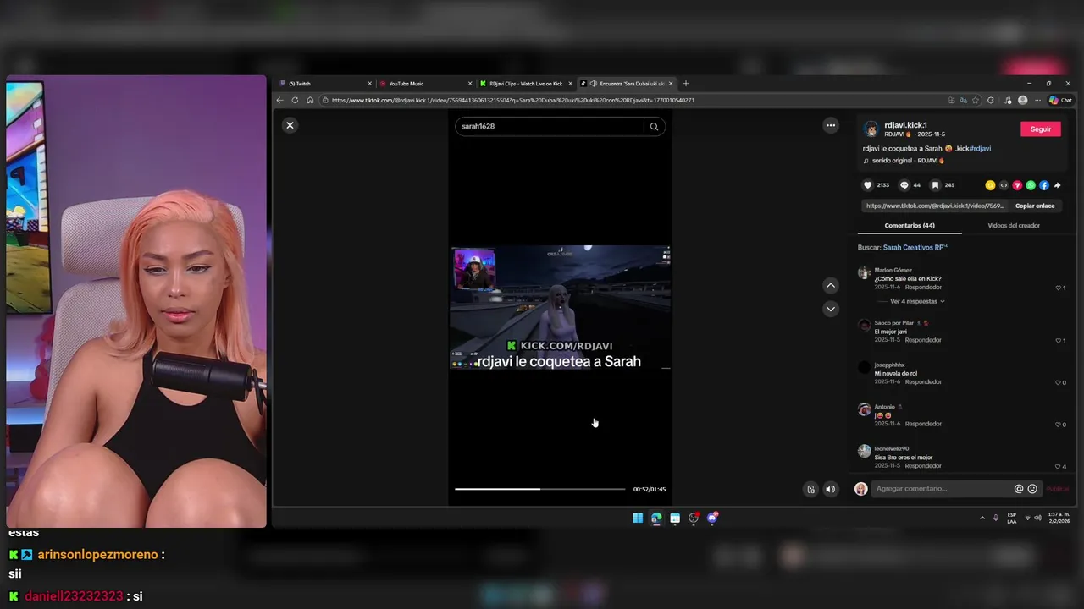Open the #rdjavi hashtag link
1084x609 pixels.
click(x=980, y=149)
